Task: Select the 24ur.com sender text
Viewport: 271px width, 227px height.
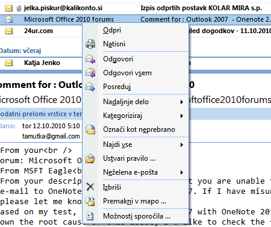Action: 39,31
